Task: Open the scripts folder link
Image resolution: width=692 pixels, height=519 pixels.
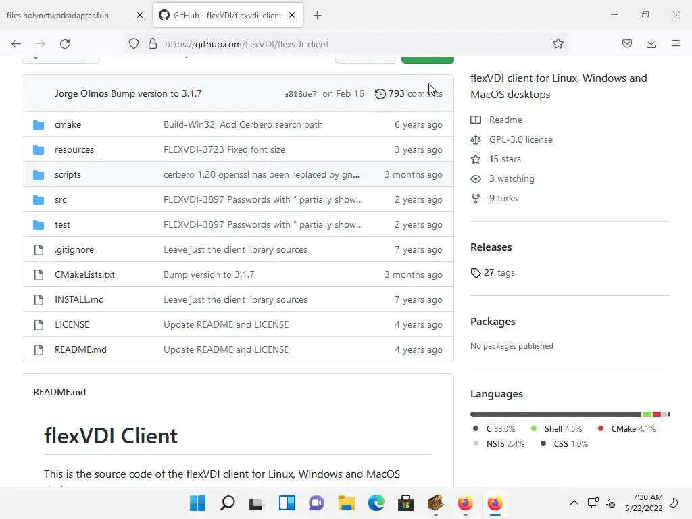Action: point(68,174)
